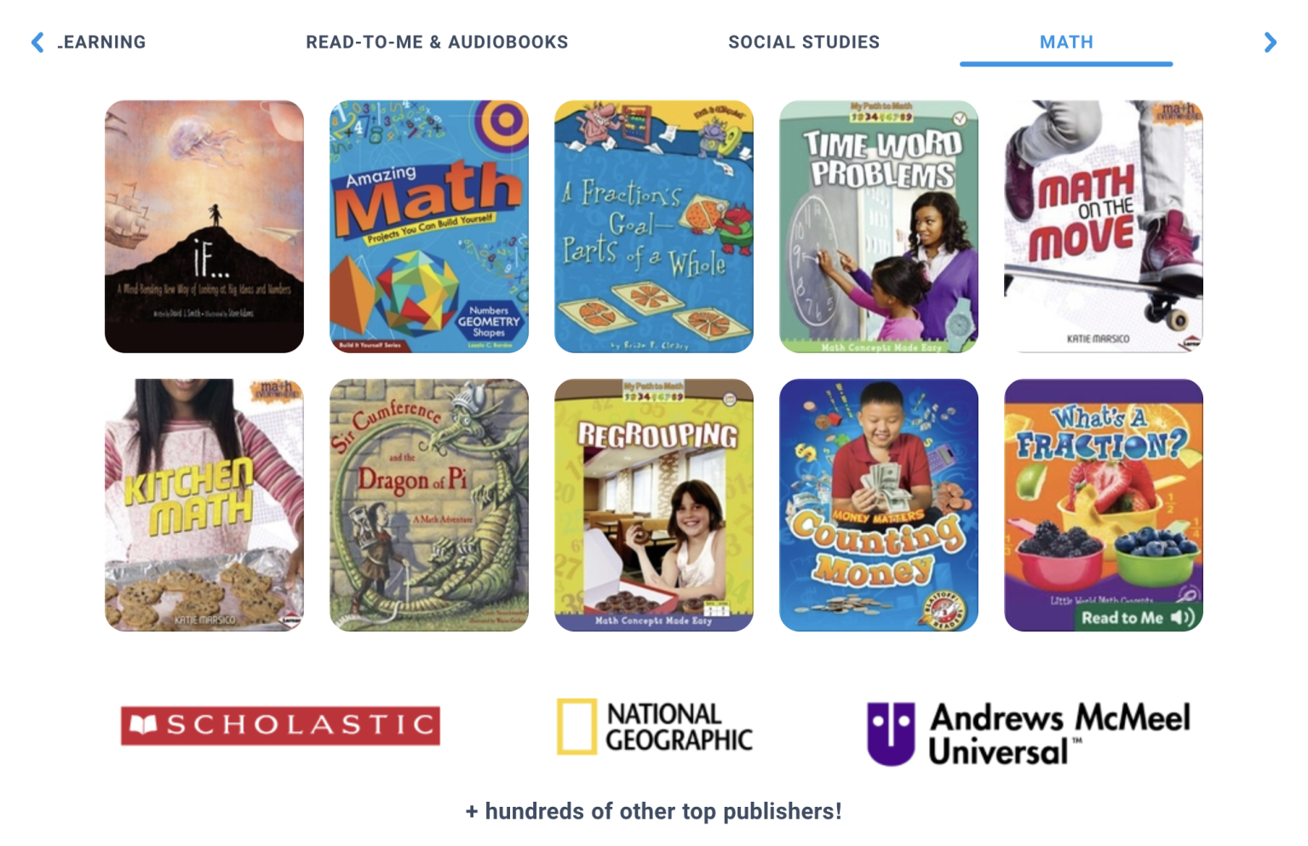Click the left chevron arrow in category bar

click(x=37, y=43)
